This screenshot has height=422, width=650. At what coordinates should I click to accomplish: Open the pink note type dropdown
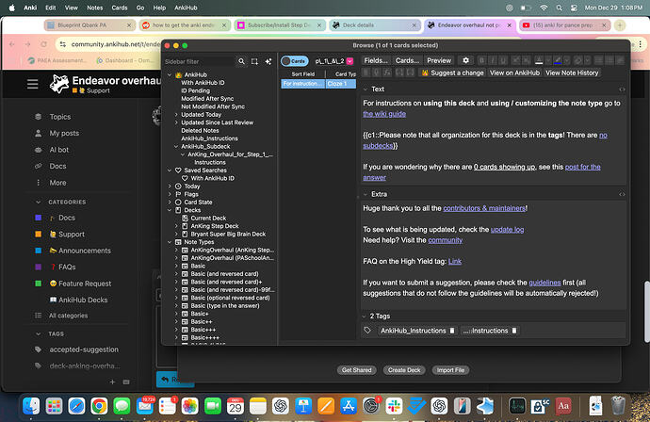(x=349, y=61)
